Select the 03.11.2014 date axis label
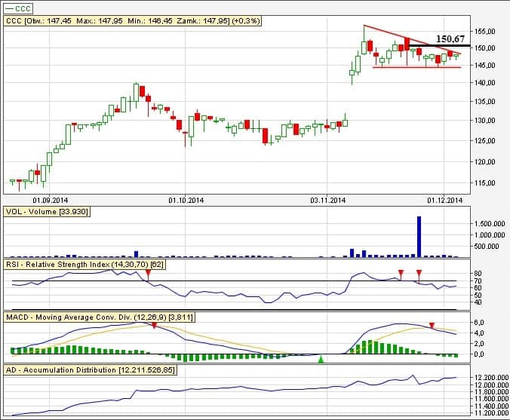This screenshot has height=420, width=510. (327, 200)
